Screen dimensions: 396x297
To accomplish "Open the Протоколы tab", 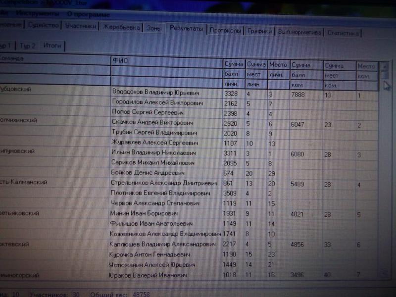I will click(225, 31).
